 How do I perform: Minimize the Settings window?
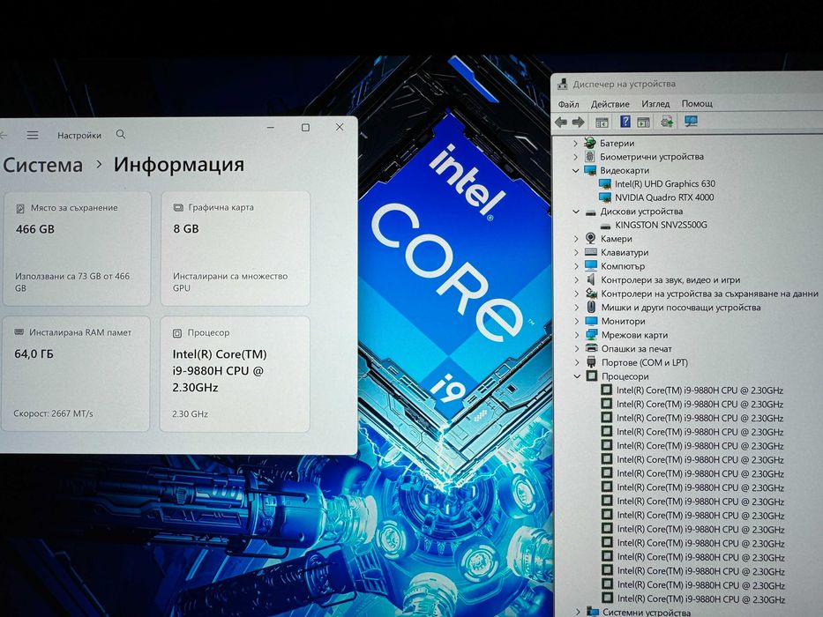pyautogui.click(x=271, y=128)
